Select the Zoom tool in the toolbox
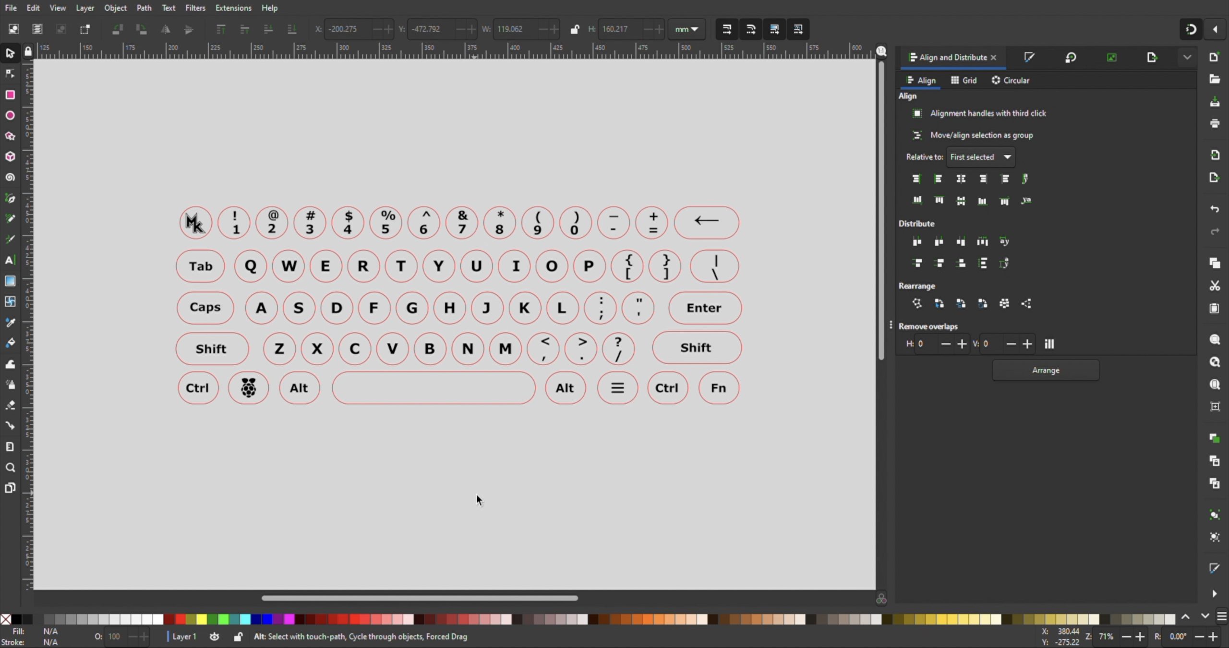 [11, 467]
